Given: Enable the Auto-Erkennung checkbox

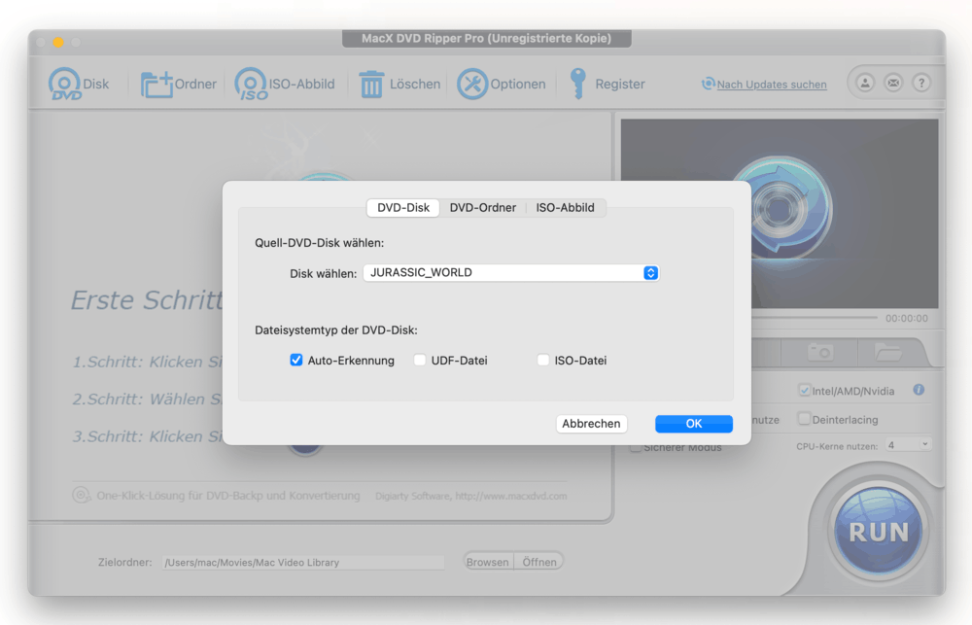Looking at the screenshot, I should [x=296, y=361].
